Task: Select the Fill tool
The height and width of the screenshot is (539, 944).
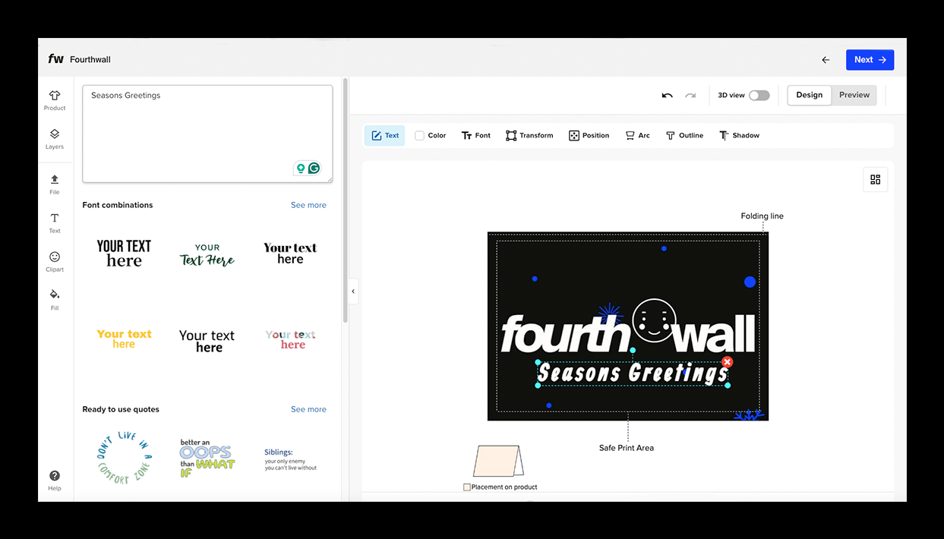Action: 55,298
